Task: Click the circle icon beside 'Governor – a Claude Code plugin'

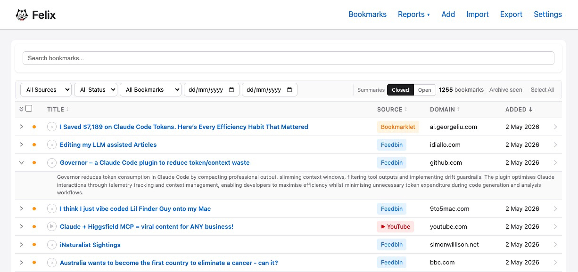Action: coord(52,162)
